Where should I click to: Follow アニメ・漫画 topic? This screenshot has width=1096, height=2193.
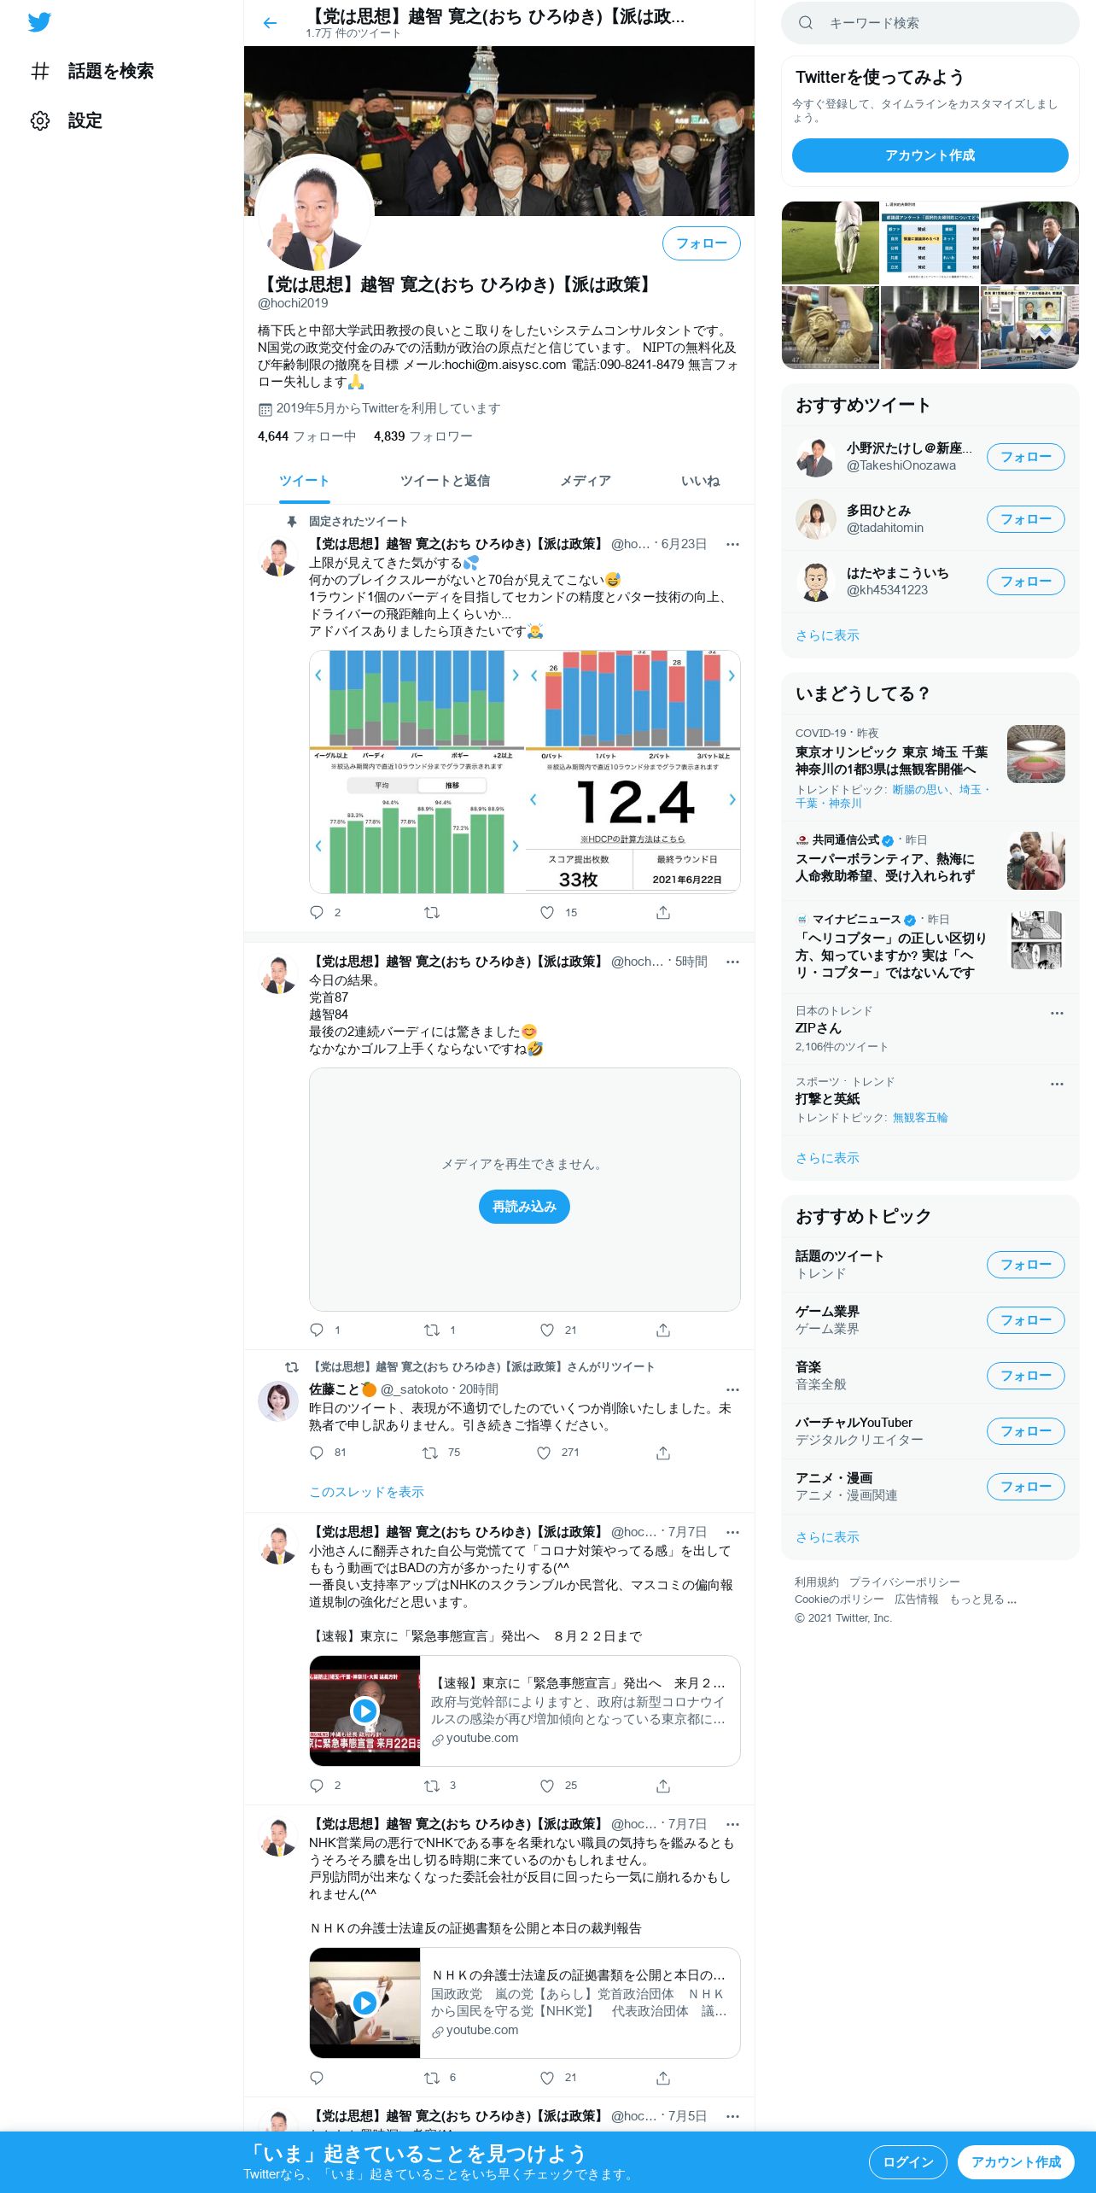tap(1026, 1487)
